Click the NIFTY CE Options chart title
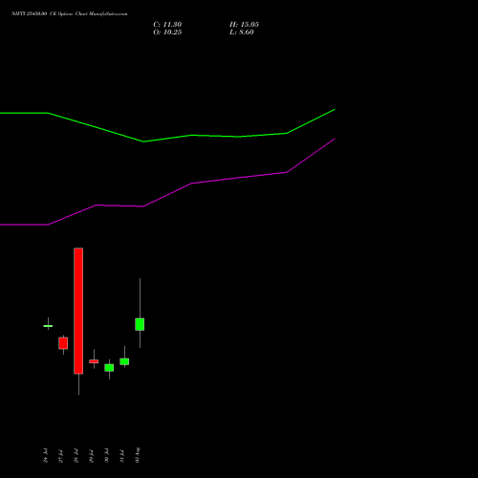The width and height of the screenshot is (478, 478). (70, 14)
